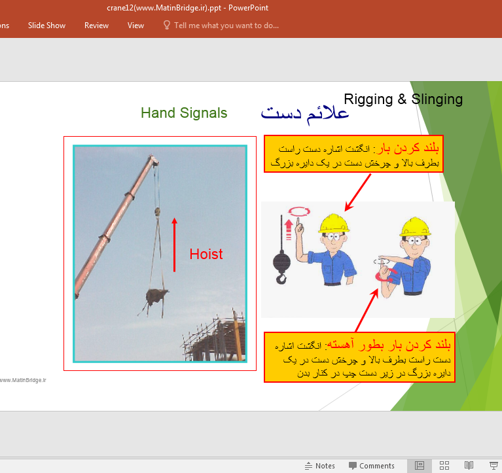Click the Hand Signals green title
This screenshot has height=473, width=502.
tap(184, 113)
